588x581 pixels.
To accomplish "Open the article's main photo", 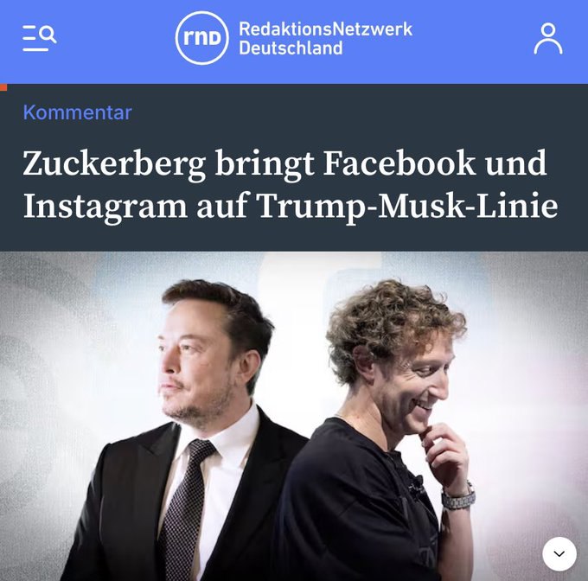I will [x=294, y=416].
